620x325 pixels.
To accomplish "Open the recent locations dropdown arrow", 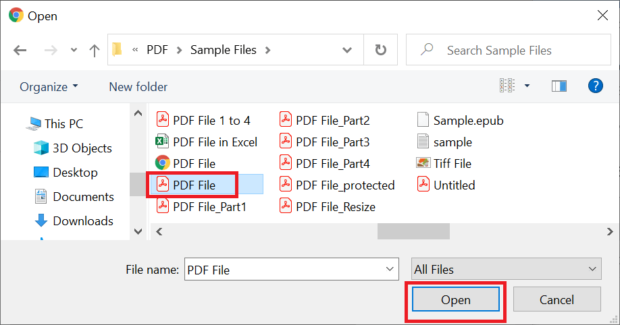I will pos(74,51).
